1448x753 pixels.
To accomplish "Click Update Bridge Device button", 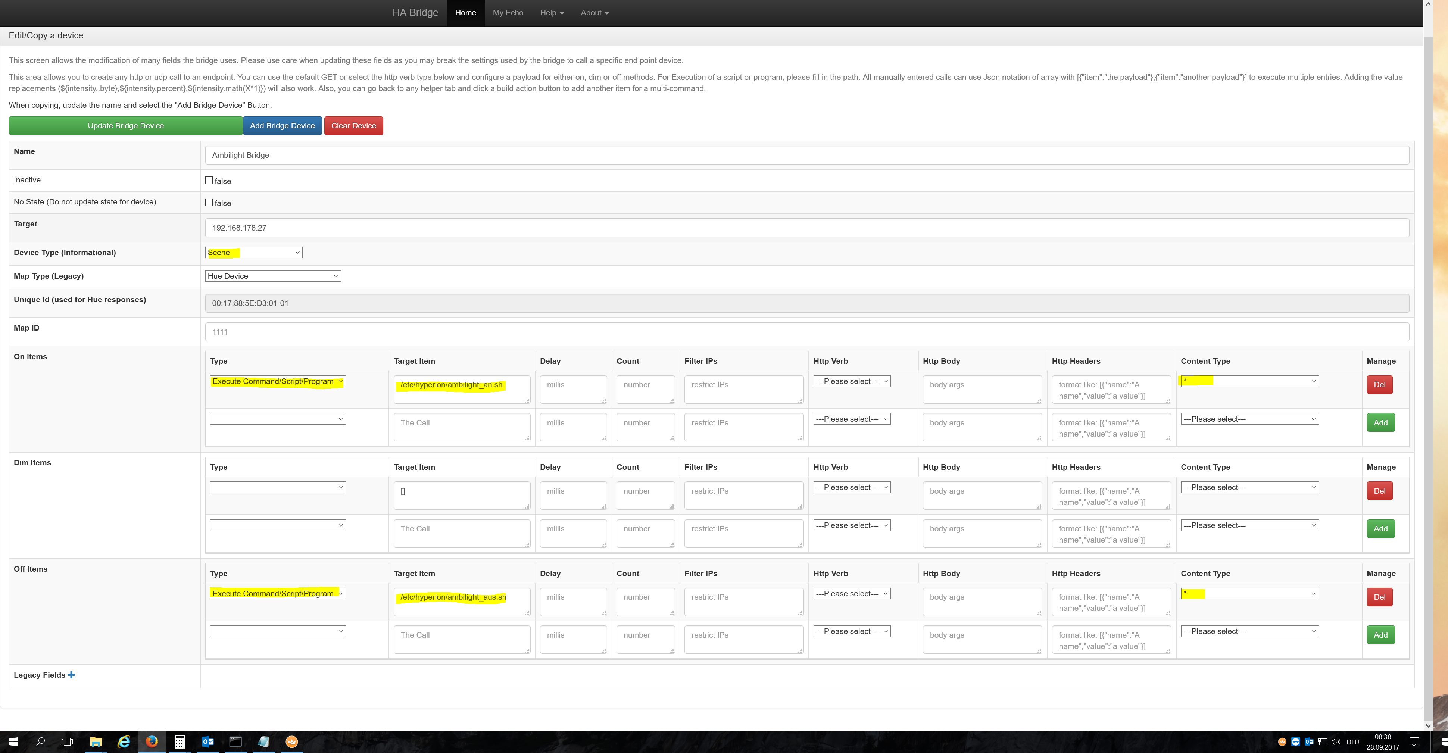I will point(125,126).
